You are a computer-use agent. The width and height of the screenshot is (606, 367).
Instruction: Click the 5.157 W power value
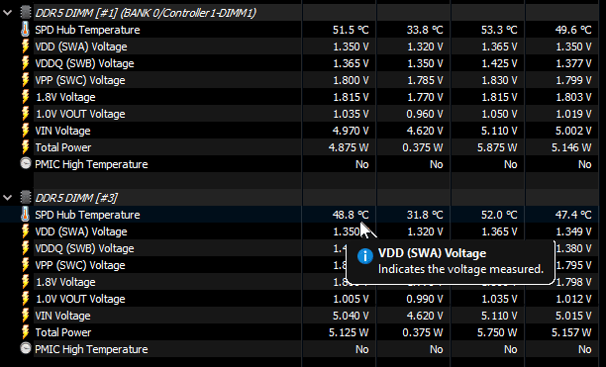[x=571, y=332]
